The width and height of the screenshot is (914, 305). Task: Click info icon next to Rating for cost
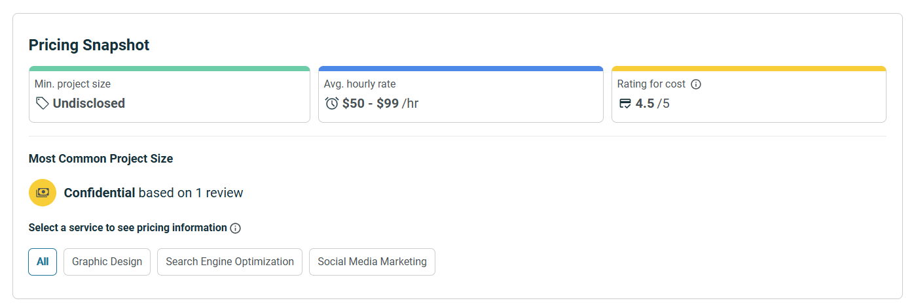point(696,84)
